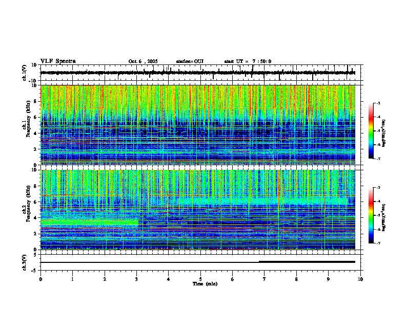The image size is (406, 313).
Task: Click the ch.2 spectrogram colorbar
Action: point(371,215)
